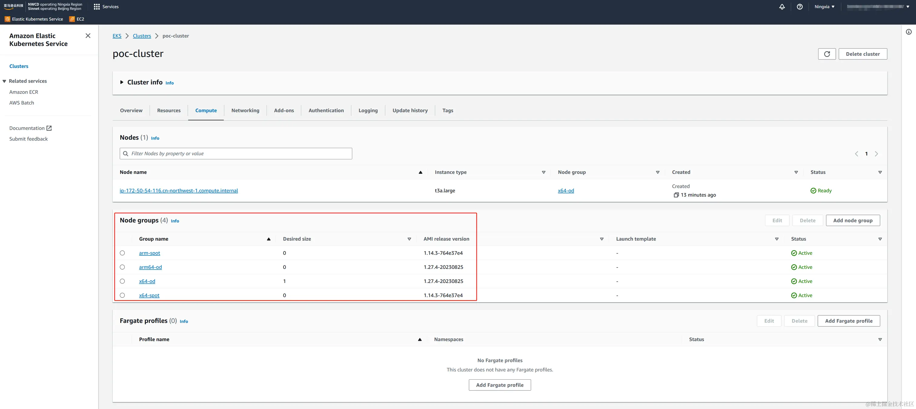
Task: Click the copy icon beside 13 minutes ago
Action: click(x=676, y=195)
